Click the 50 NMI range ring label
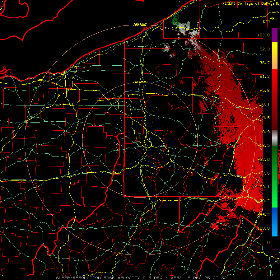 coord(140,82)
